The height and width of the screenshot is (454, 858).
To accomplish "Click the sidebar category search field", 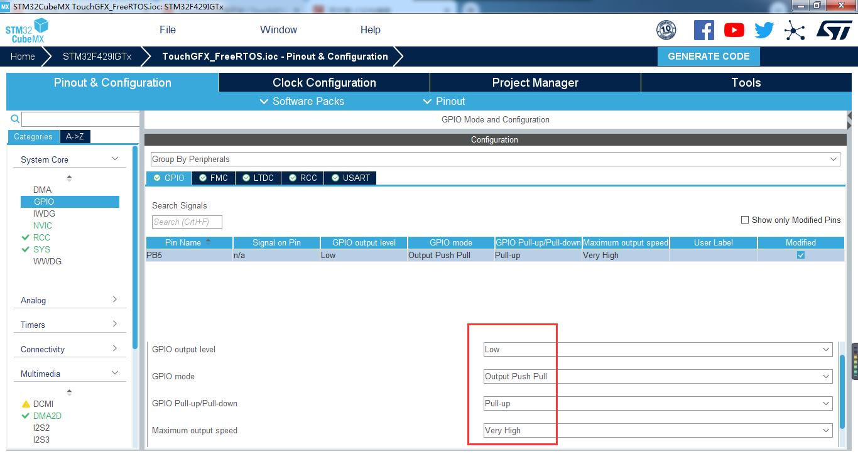I will pos(80,119).
